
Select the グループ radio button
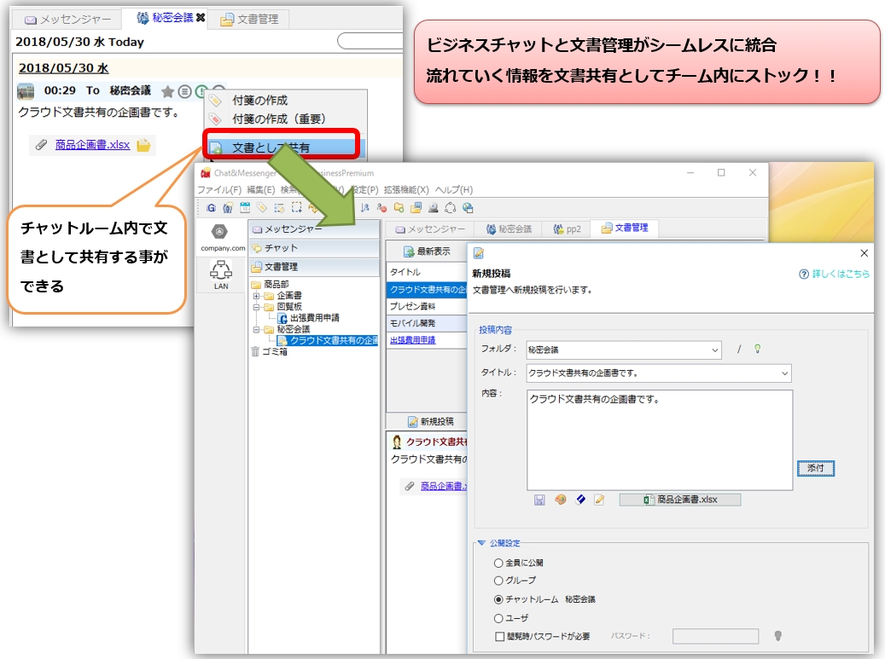tap(499, 581)
